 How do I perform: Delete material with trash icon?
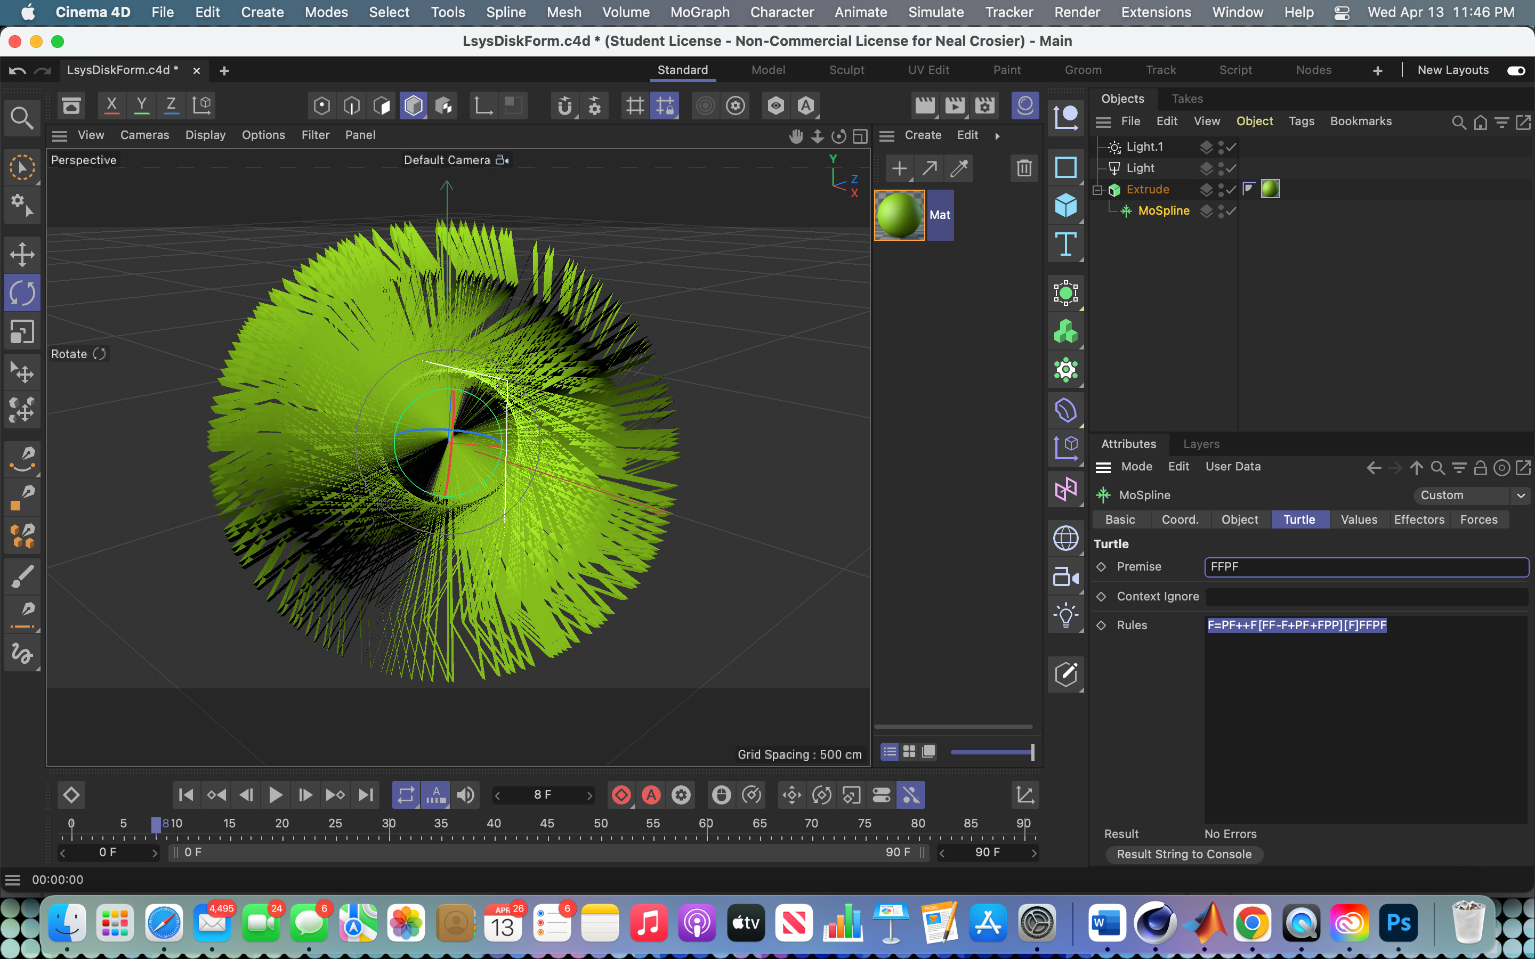[x=1024, y=168]
